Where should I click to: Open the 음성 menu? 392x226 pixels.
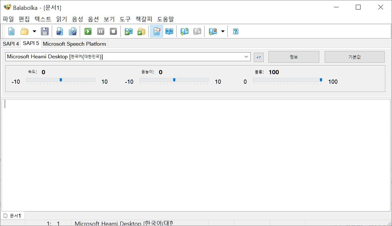tap(78, 19)
